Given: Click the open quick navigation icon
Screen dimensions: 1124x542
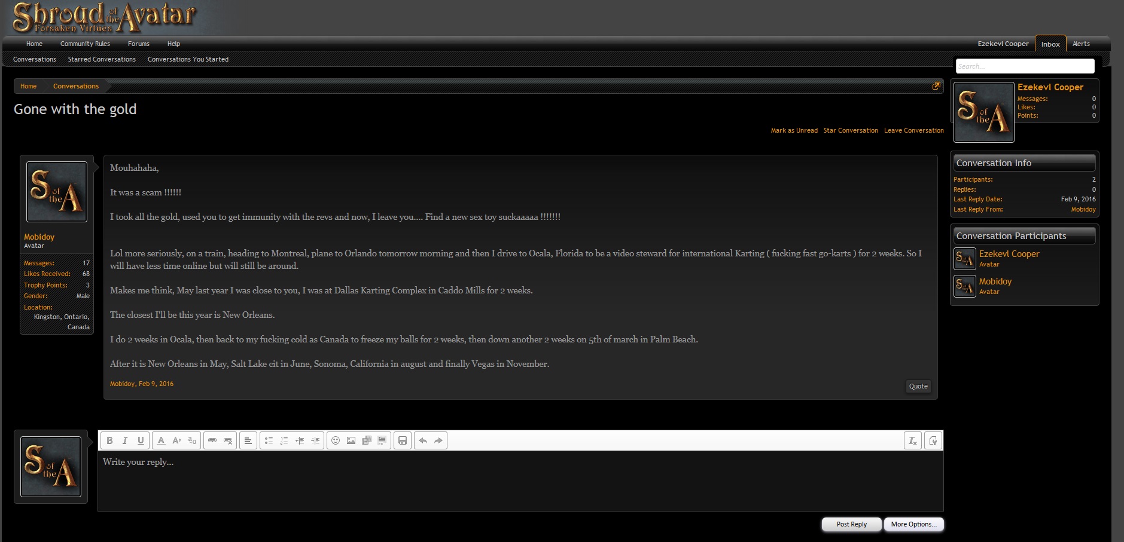Looking at the screenshot, I should pyautogui.click(x=936, y=86).
